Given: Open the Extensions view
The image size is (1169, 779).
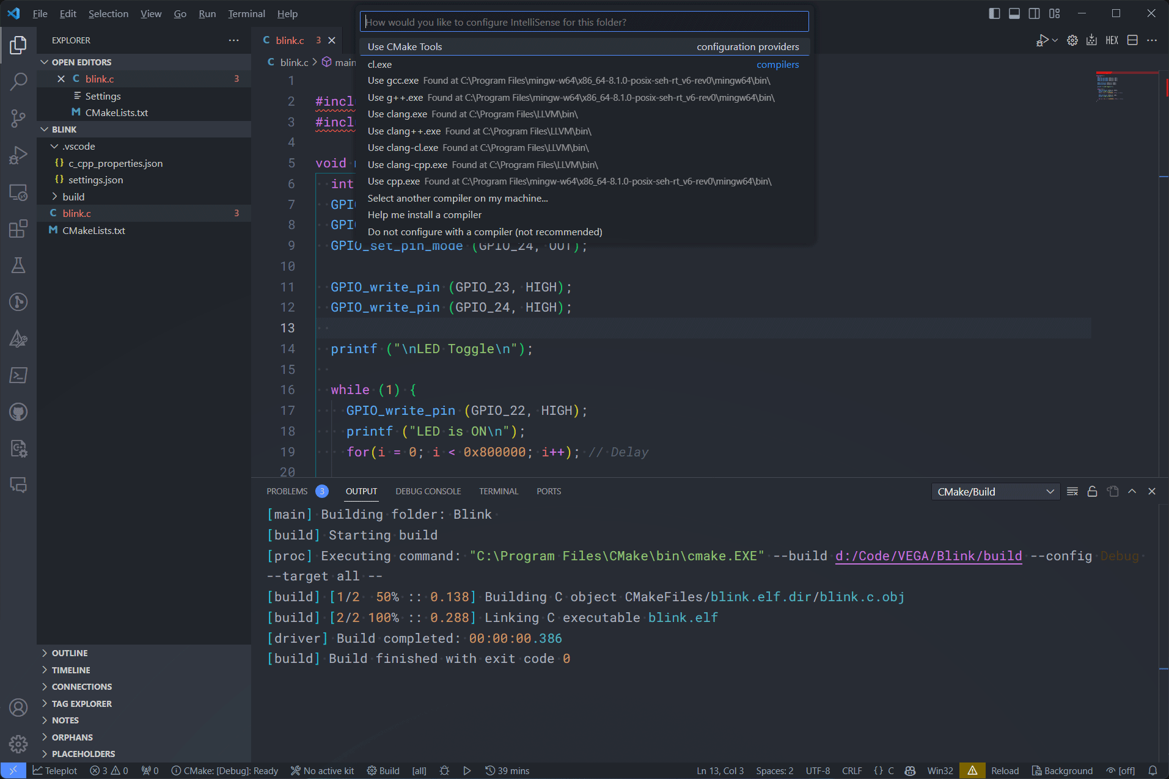Looking at the screenshot, I should (x=18, y=229).
